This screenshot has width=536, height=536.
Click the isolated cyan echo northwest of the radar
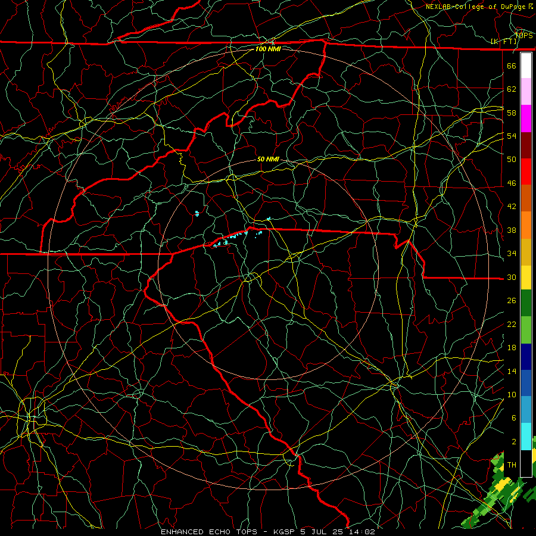tap(197, 214)
